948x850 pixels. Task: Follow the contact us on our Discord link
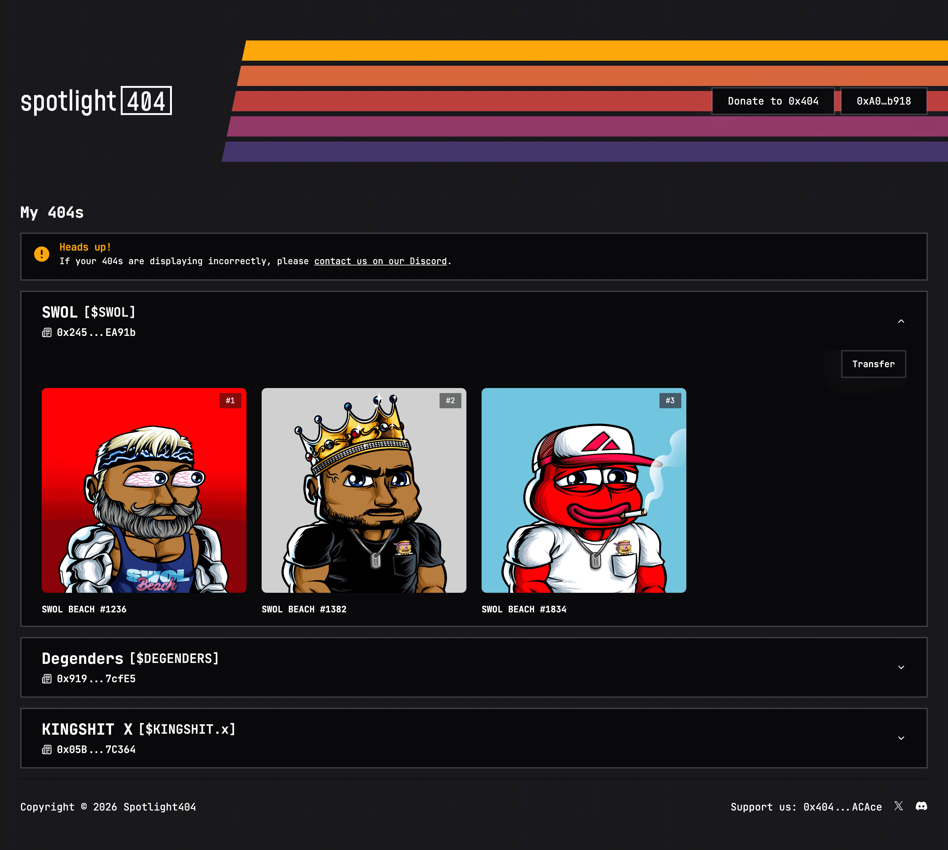380,261
